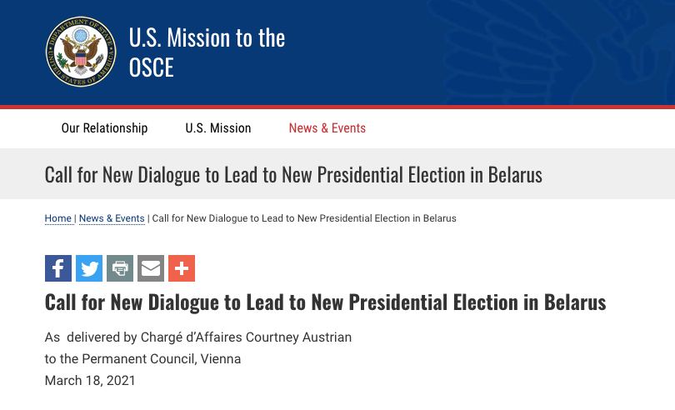This screenshot has width=675, height=410.
Task: Click the printer icon to print page
Action: coord(120,268)
